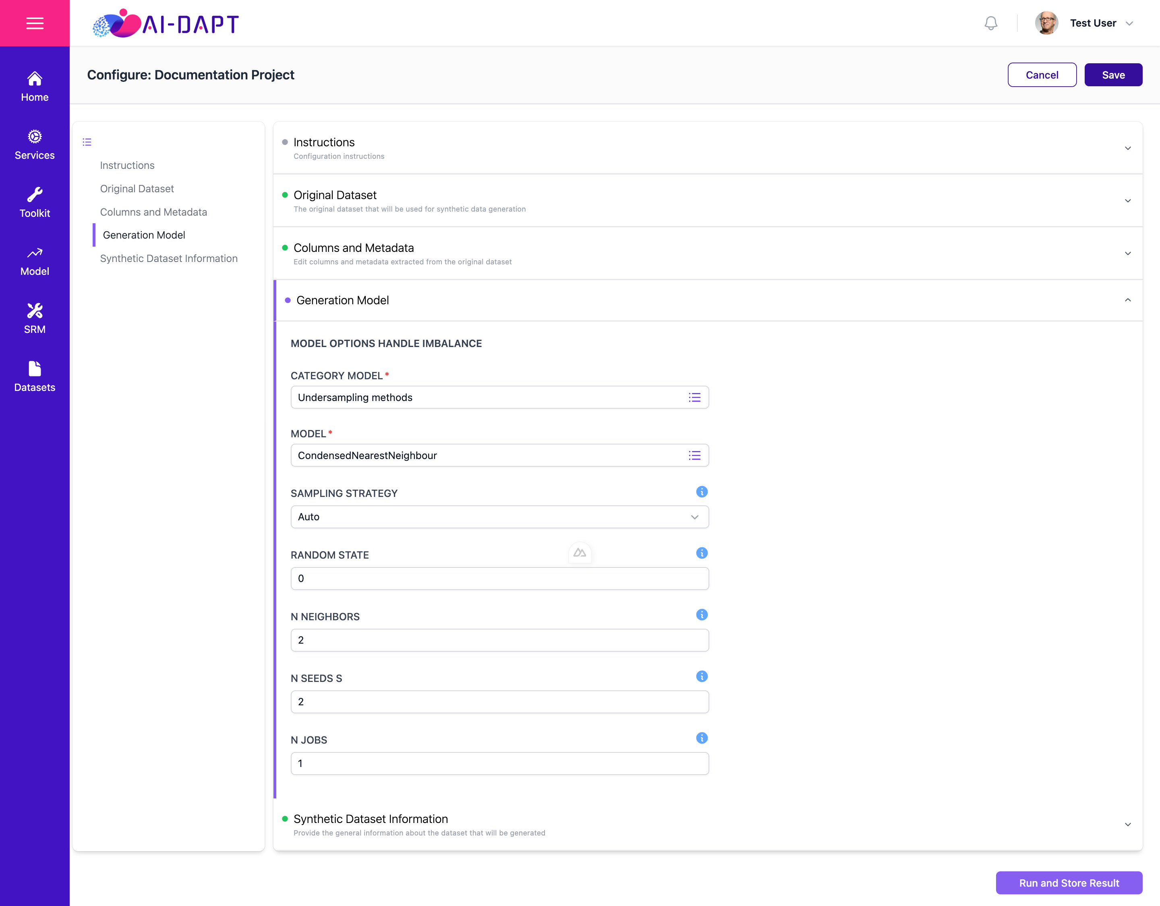
Task: Save the configuration
Action: pyautogui.click(x=1113, y=75)
